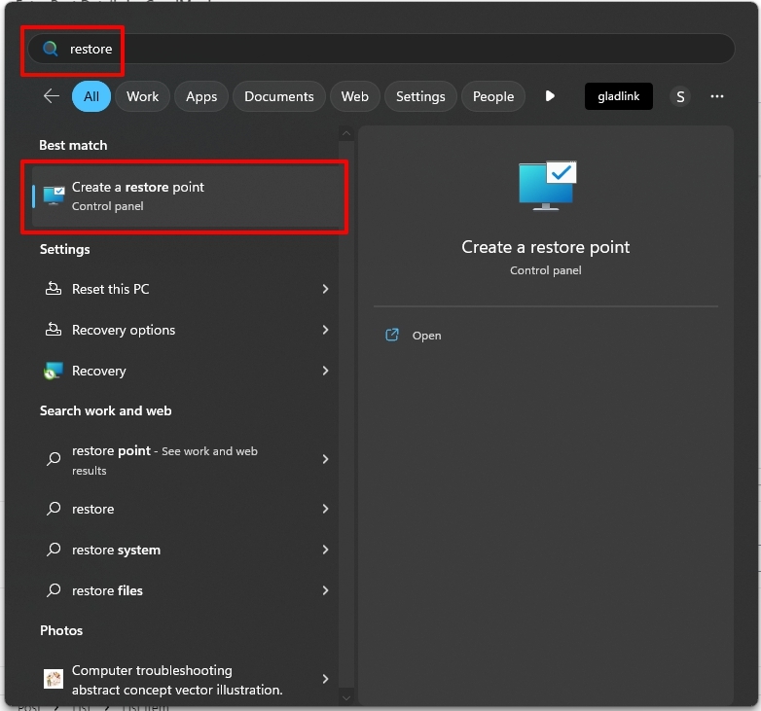The width and height of the screenshot is (761, 711).
Task: Expand Recovery options chevron
Action: click(325, 330)
